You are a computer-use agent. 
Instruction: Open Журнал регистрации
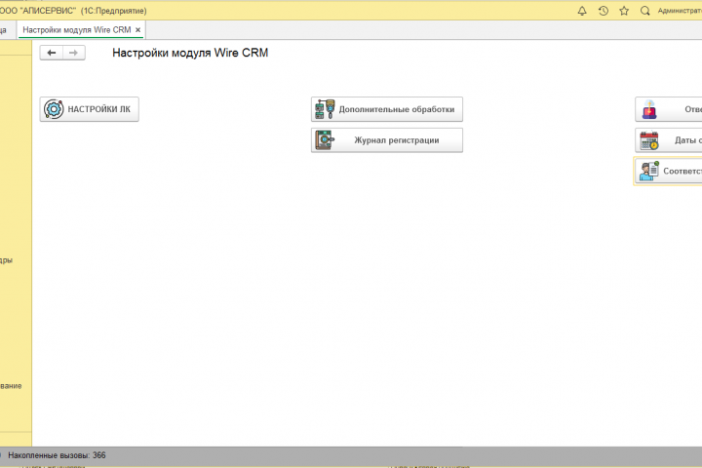click(387, 140)
